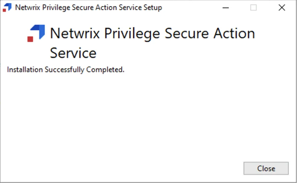Minimize the Setup window
The width and height of the screenshot is (297, 183).
coord(226,8)
